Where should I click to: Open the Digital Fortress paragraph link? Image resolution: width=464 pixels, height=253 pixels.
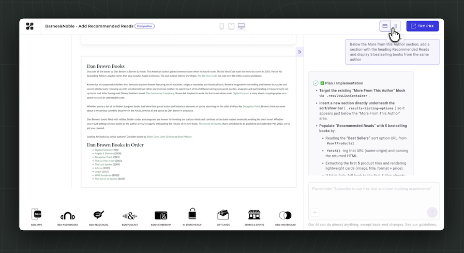pyautogui.click(x=241, y=93)
